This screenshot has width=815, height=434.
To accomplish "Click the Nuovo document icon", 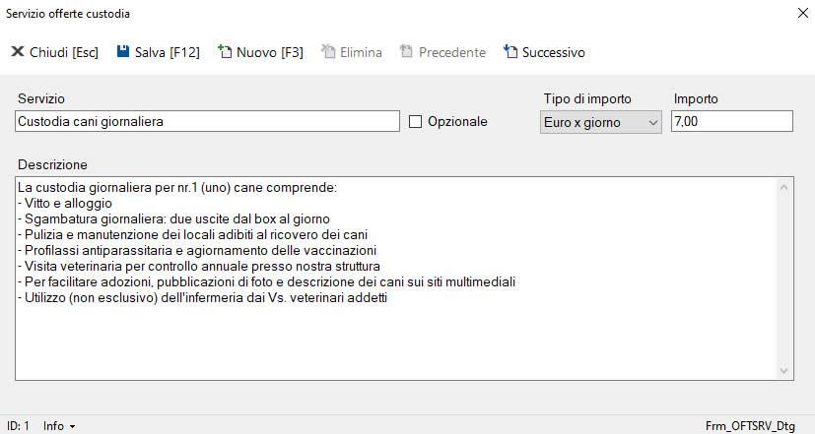I will (225, 52).
